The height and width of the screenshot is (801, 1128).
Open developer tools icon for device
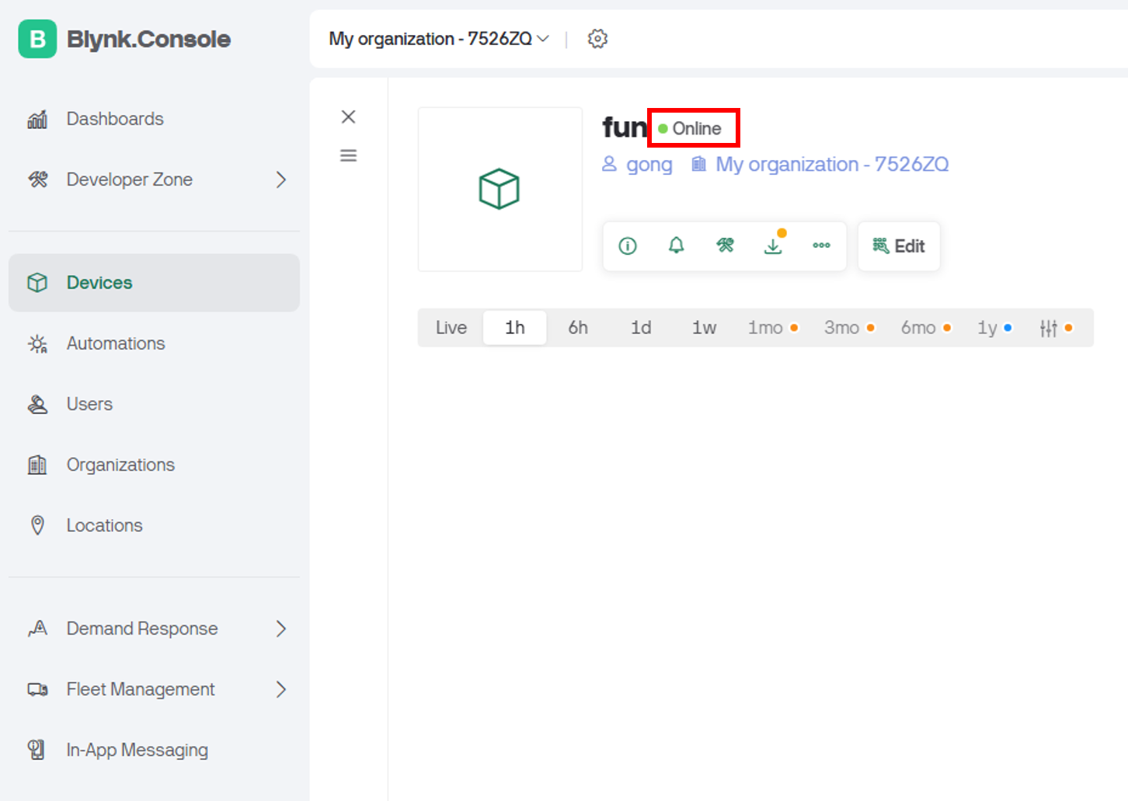[x=725, y=246]
